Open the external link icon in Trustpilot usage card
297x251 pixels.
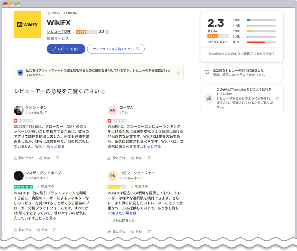tap(278, 98)
